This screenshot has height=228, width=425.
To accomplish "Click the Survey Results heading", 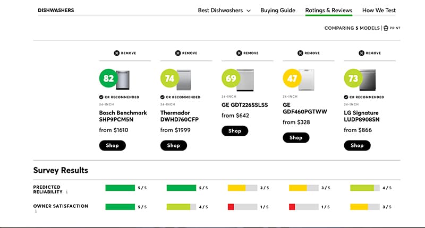I will pos(61,170).
